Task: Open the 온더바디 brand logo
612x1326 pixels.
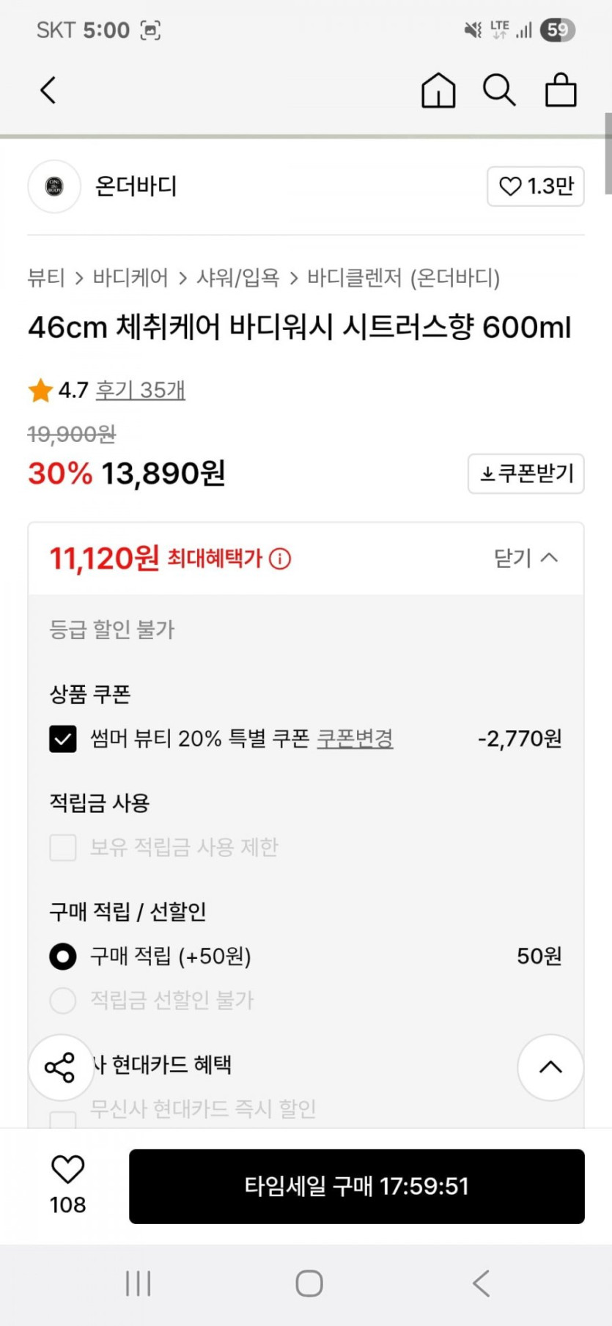Action: tap(54, 187)
